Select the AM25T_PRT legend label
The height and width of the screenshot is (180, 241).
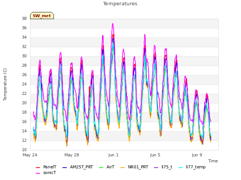coord(81,167)
